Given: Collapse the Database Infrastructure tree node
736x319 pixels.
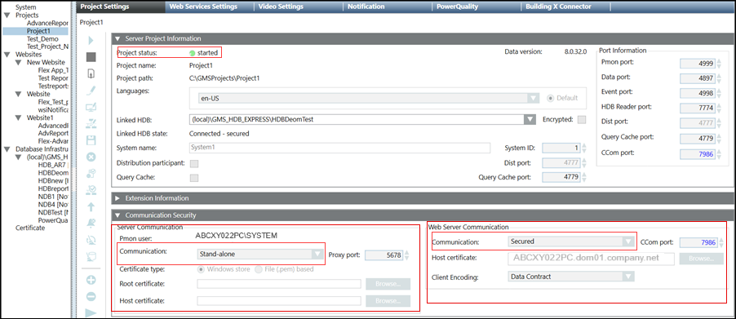Looking at the screenshot, I should coord(7,149).
